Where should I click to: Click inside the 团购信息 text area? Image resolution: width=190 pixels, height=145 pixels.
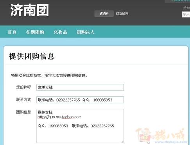click(80, 126)
